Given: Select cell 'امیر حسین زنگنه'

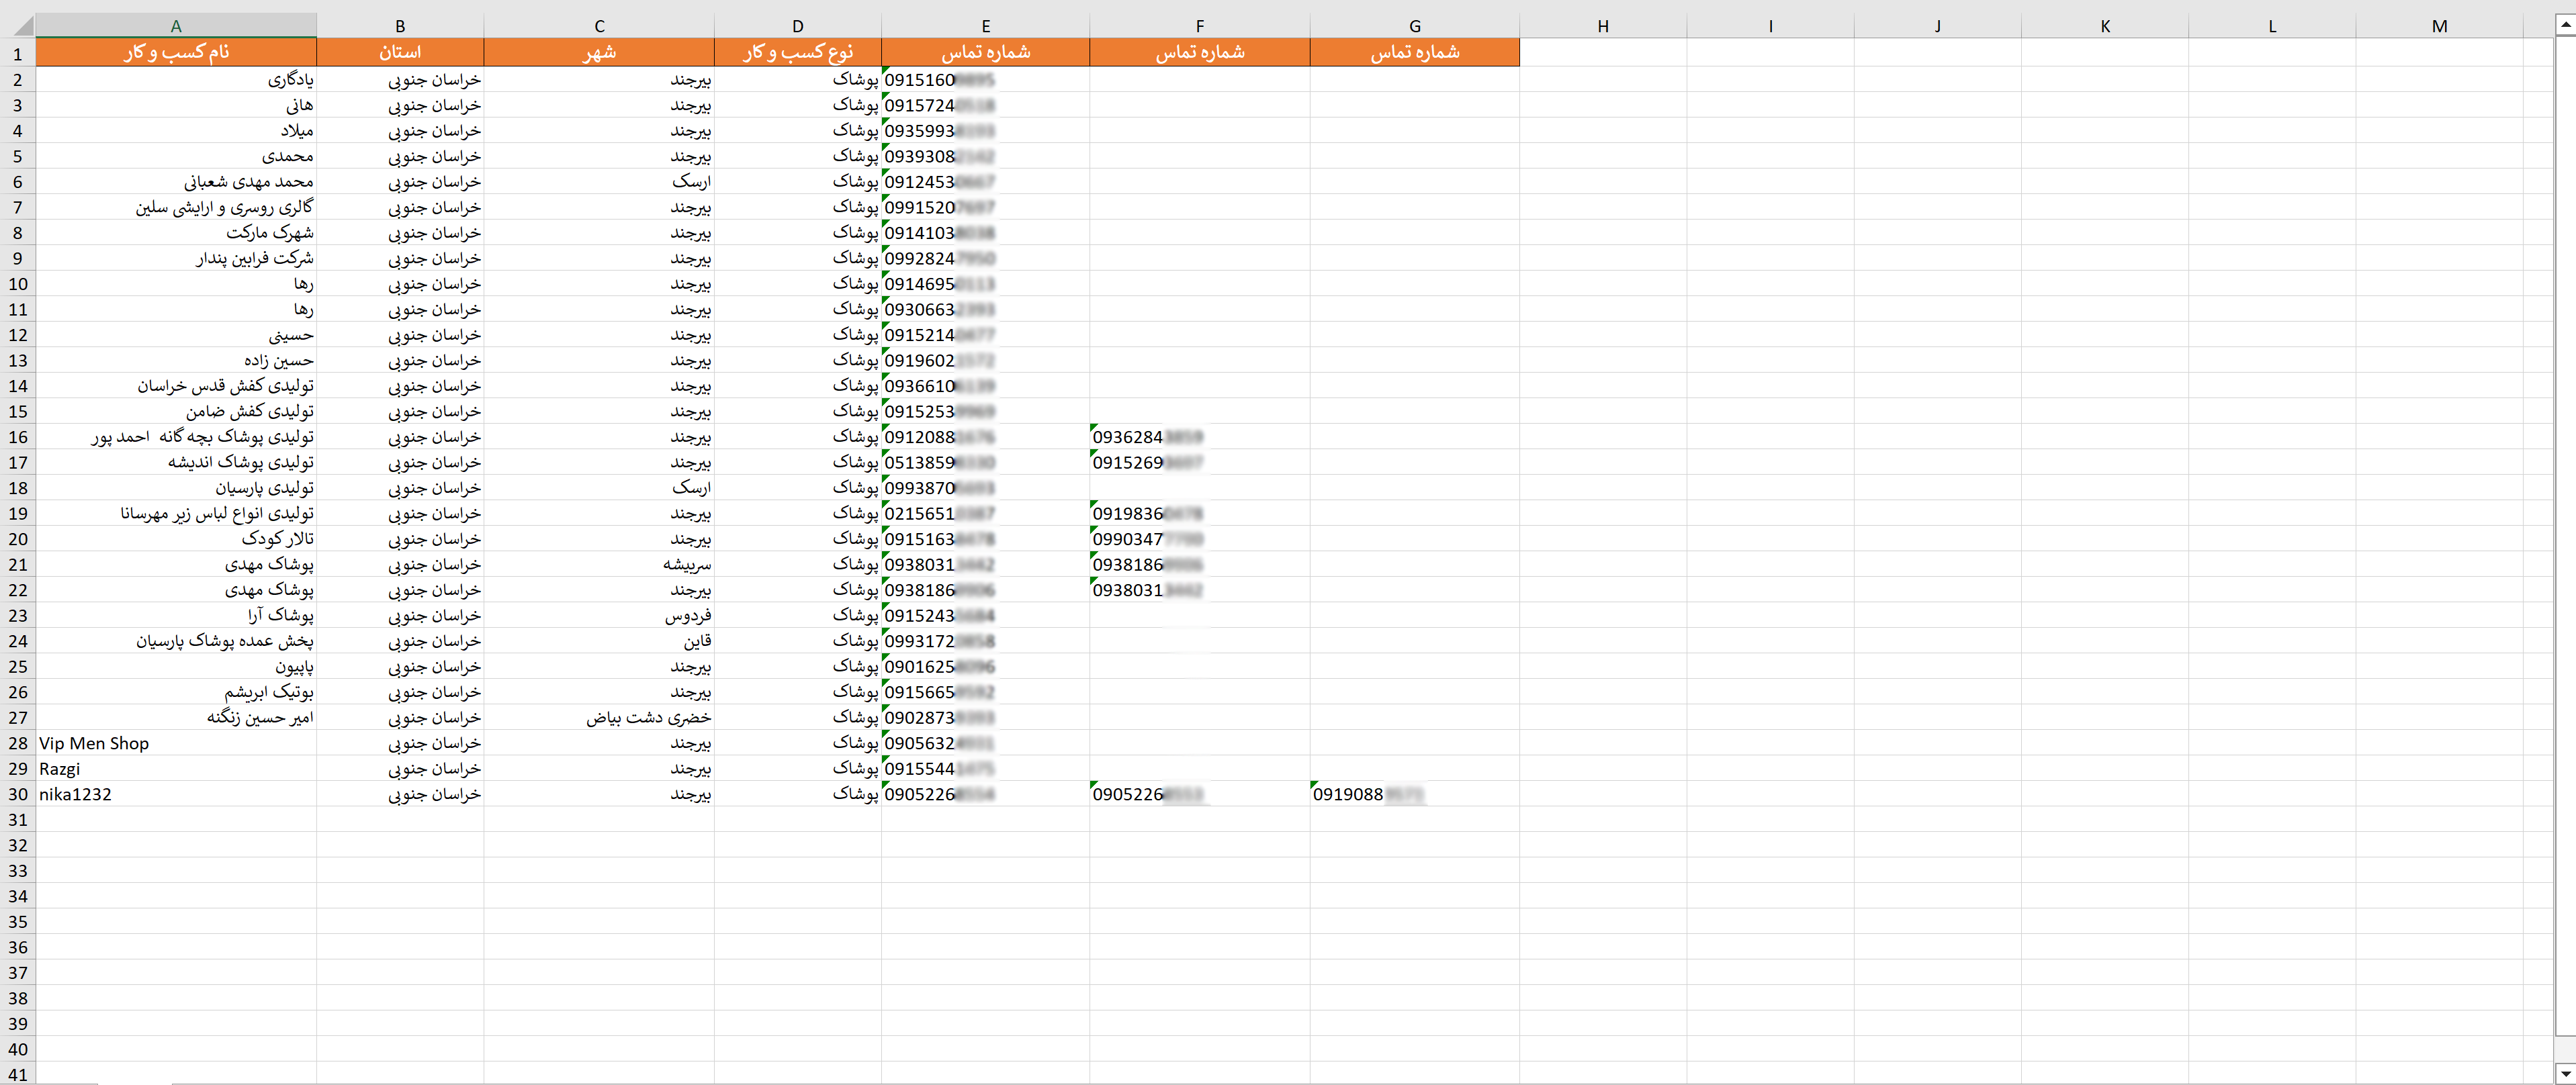Looking at the screenshot, I should (176, 717).
